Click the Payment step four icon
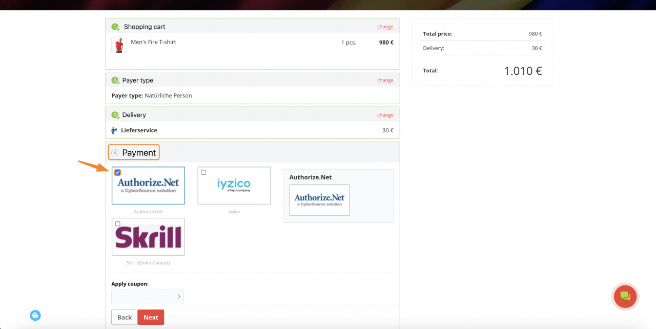 116,152
